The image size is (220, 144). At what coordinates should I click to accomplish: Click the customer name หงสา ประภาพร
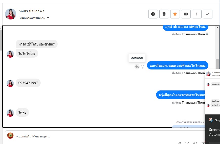tap(32, 11)
